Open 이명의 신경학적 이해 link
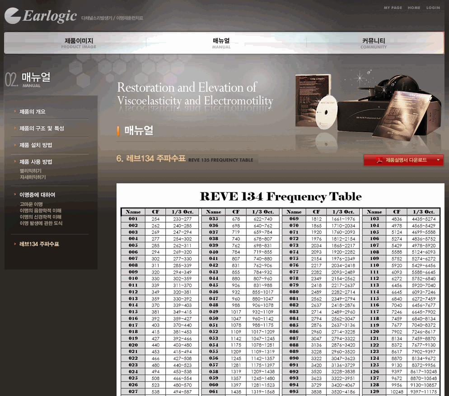The image size is (449, 396). pyautogui.click(x=40, y=217)
